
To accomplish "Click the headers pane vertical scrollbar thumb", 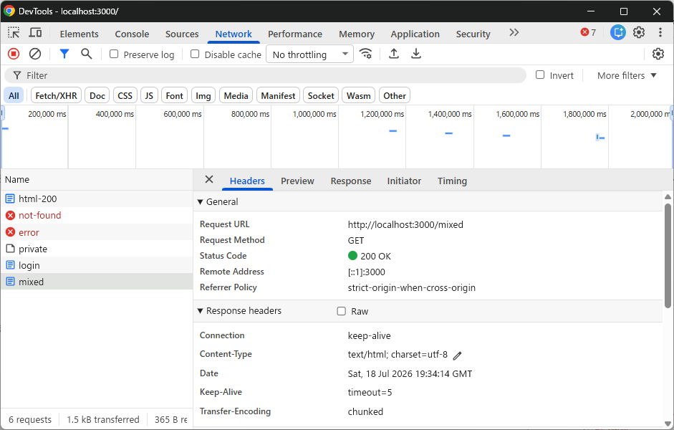I will [x=668, y=256].
